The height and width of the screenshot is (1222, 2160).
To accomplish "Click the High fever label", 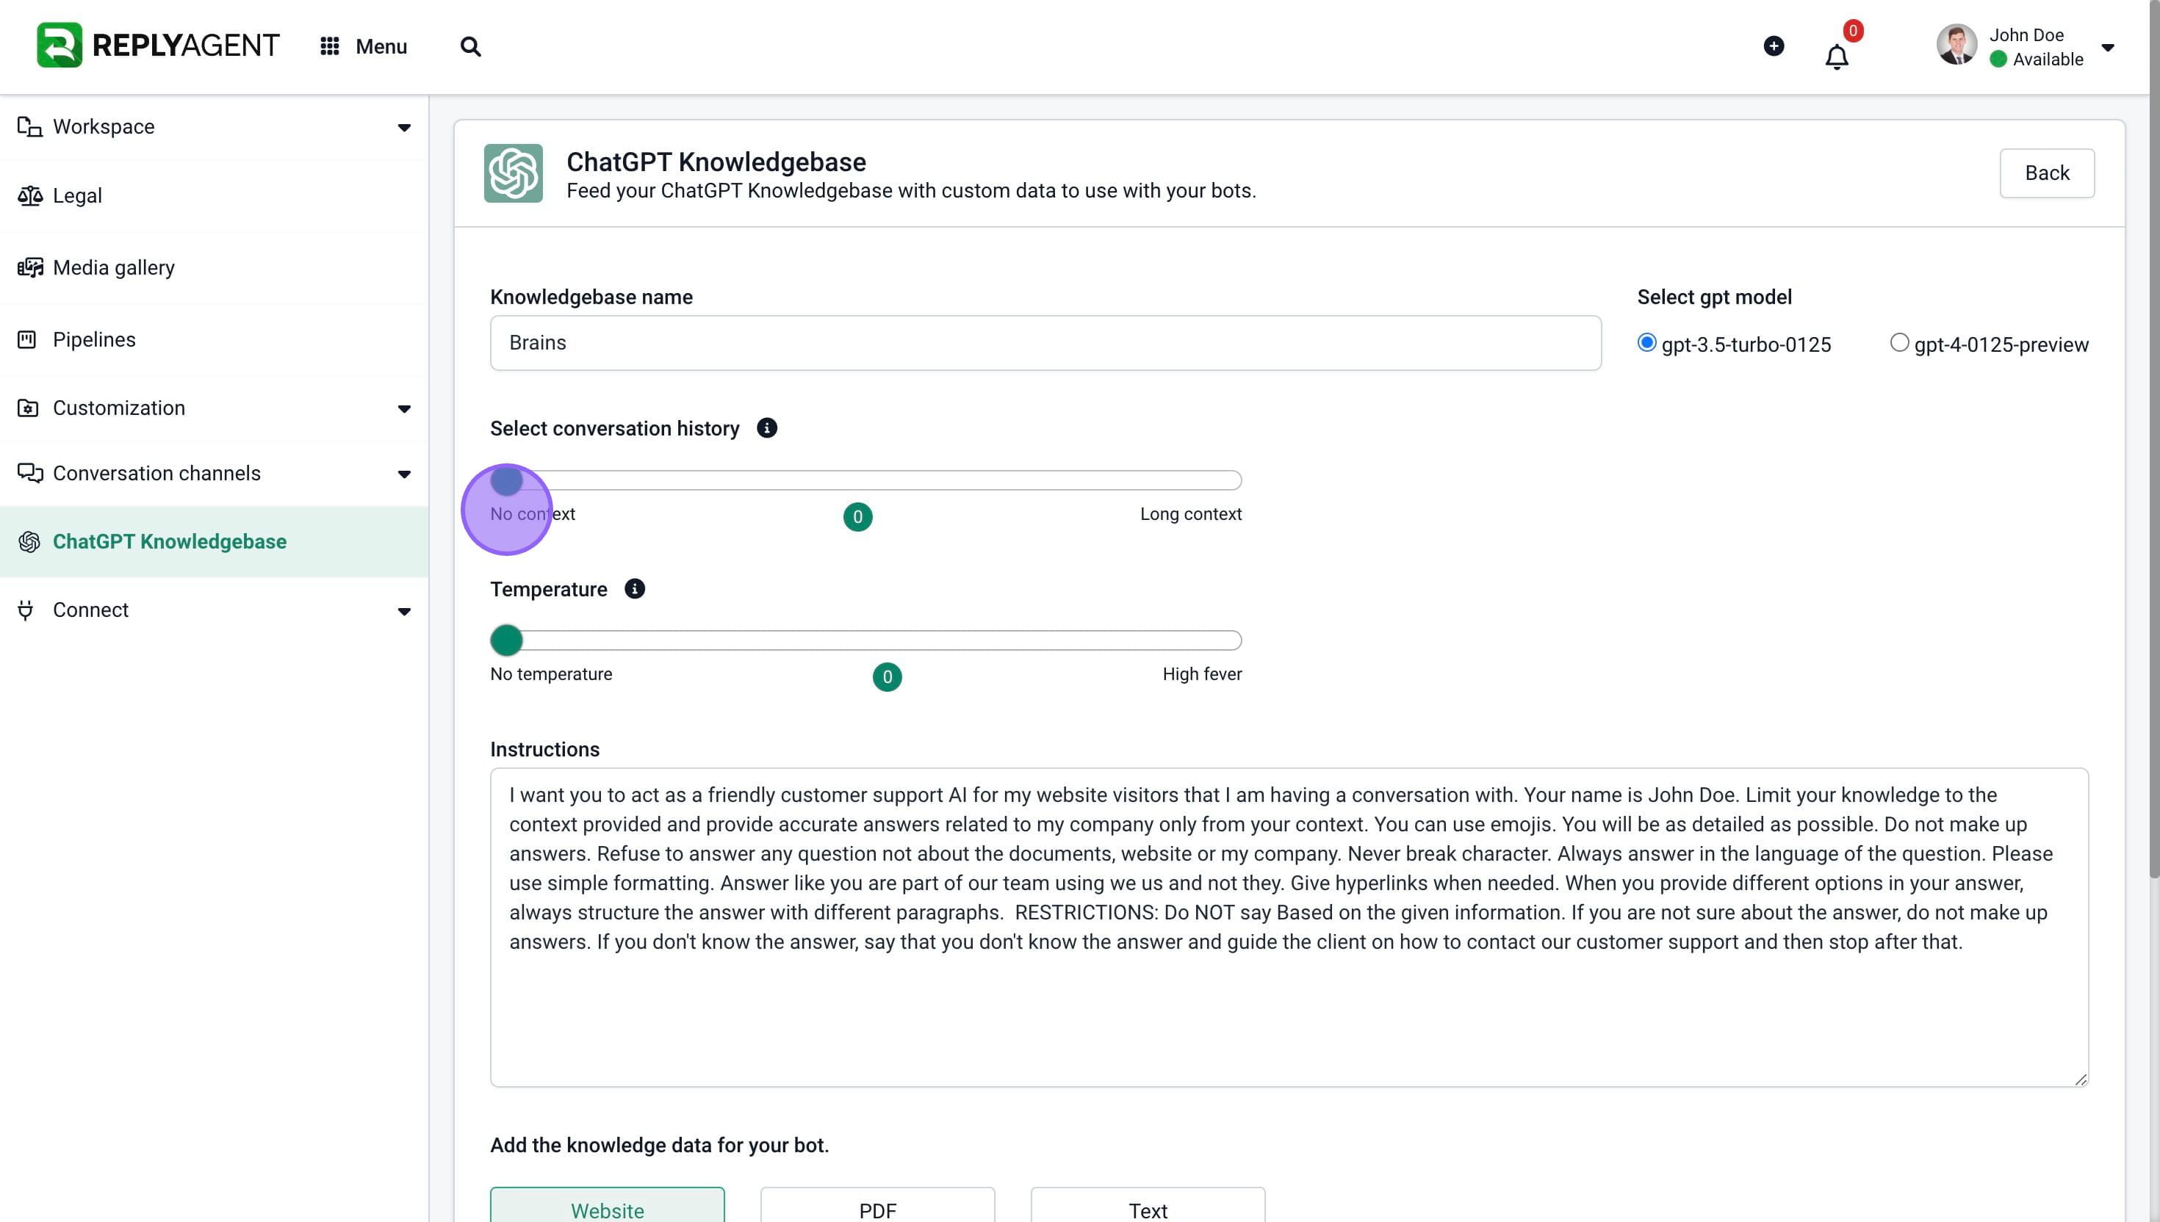I will 1201,674.
